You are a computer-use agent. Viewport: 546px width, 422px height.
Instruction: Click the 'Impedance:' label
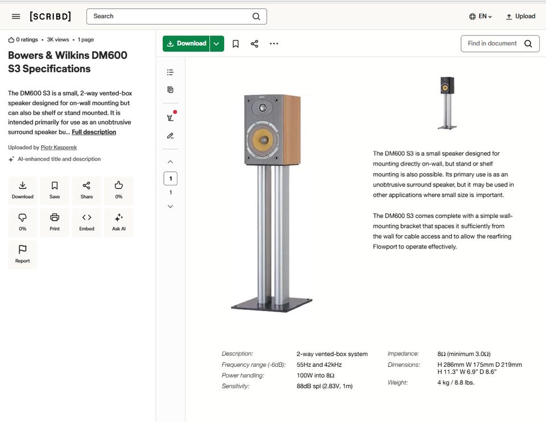(x=403, y=354)
